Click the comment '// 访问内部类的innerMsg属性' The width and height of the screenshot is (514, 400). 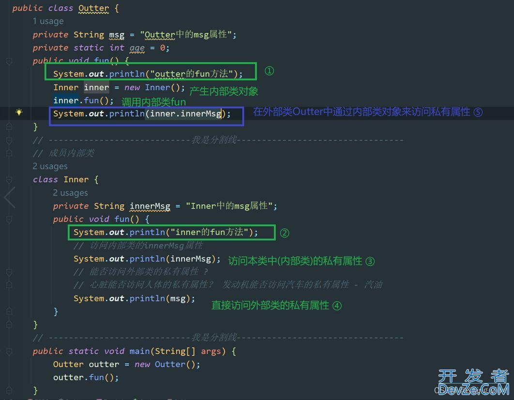tap(138, 246)
